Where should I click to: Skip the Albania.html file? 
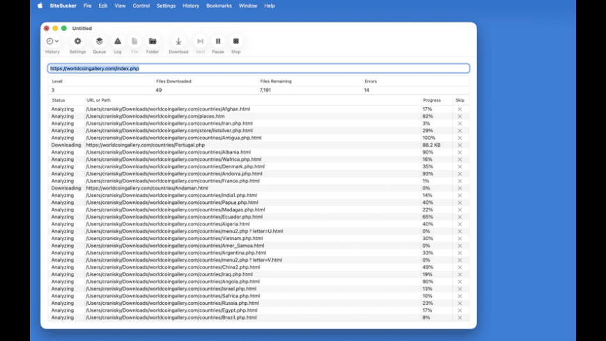(x=460, y=152)
